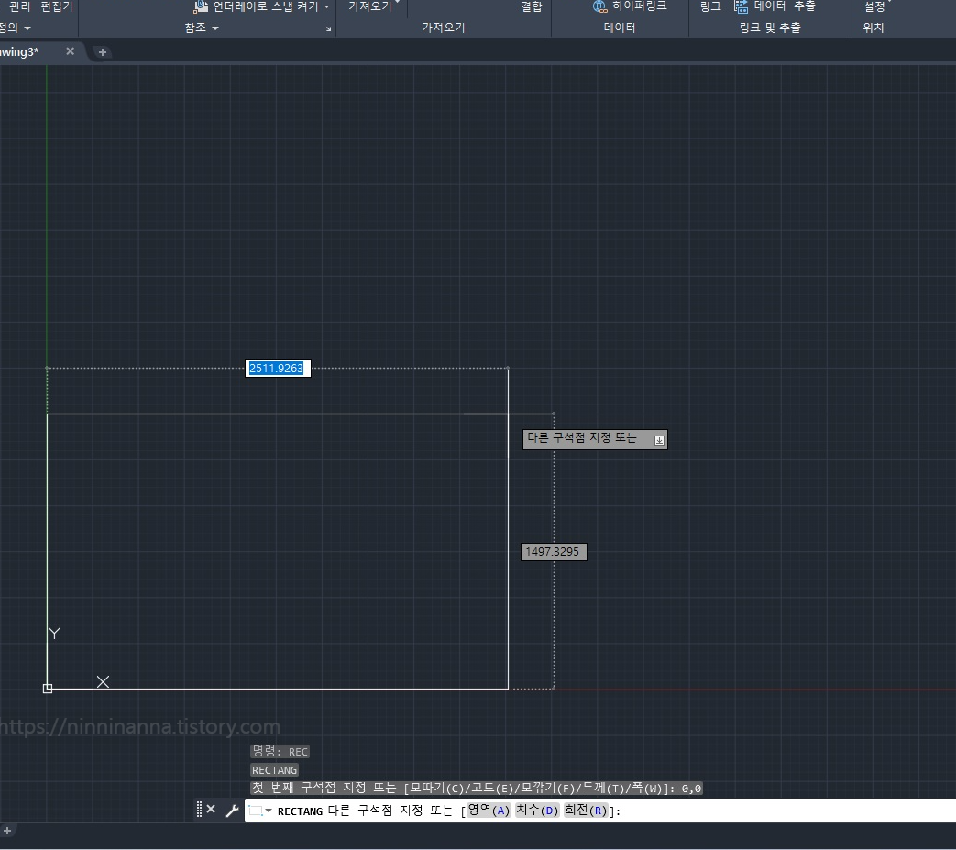
Task: Click the 2511.9263 dynamic input field
Action: click(278, 369)
